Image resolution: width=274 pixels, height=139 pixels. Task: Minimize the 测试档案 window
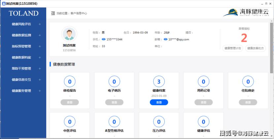tap(262, 4)
